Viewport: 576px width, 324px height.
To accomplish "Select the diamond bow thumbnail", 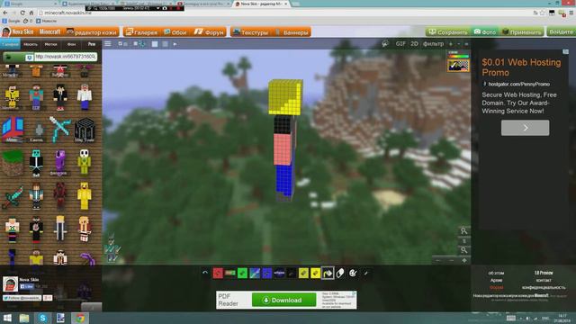I will 59,129.
